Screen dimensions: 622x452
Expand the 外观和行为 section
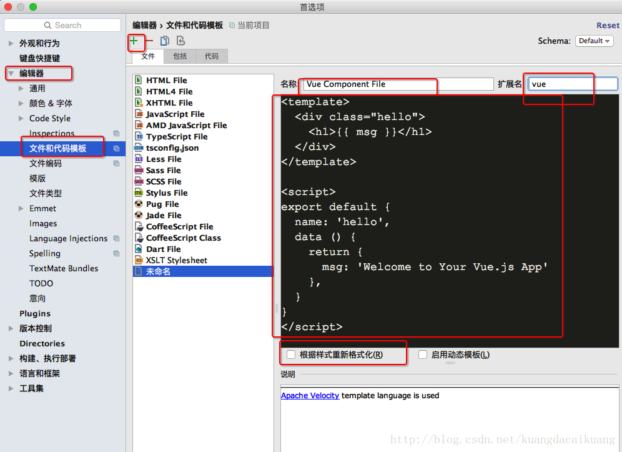pyautogui.click(x=11, y=43)
